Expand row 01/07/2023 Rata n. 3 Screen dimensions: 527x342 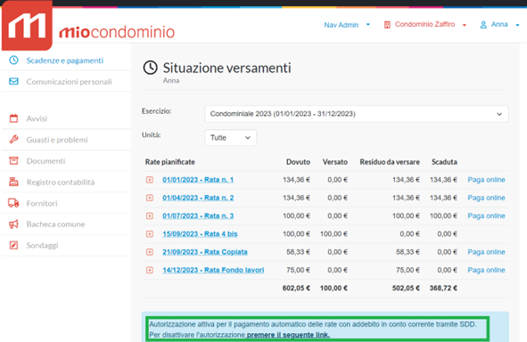(150, 216)
